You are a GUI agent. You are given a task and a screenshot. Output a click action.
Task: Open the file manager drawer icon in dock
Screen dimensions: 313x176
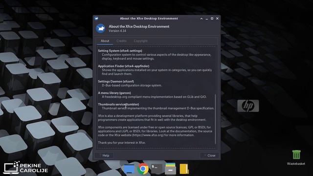(170, 169)
